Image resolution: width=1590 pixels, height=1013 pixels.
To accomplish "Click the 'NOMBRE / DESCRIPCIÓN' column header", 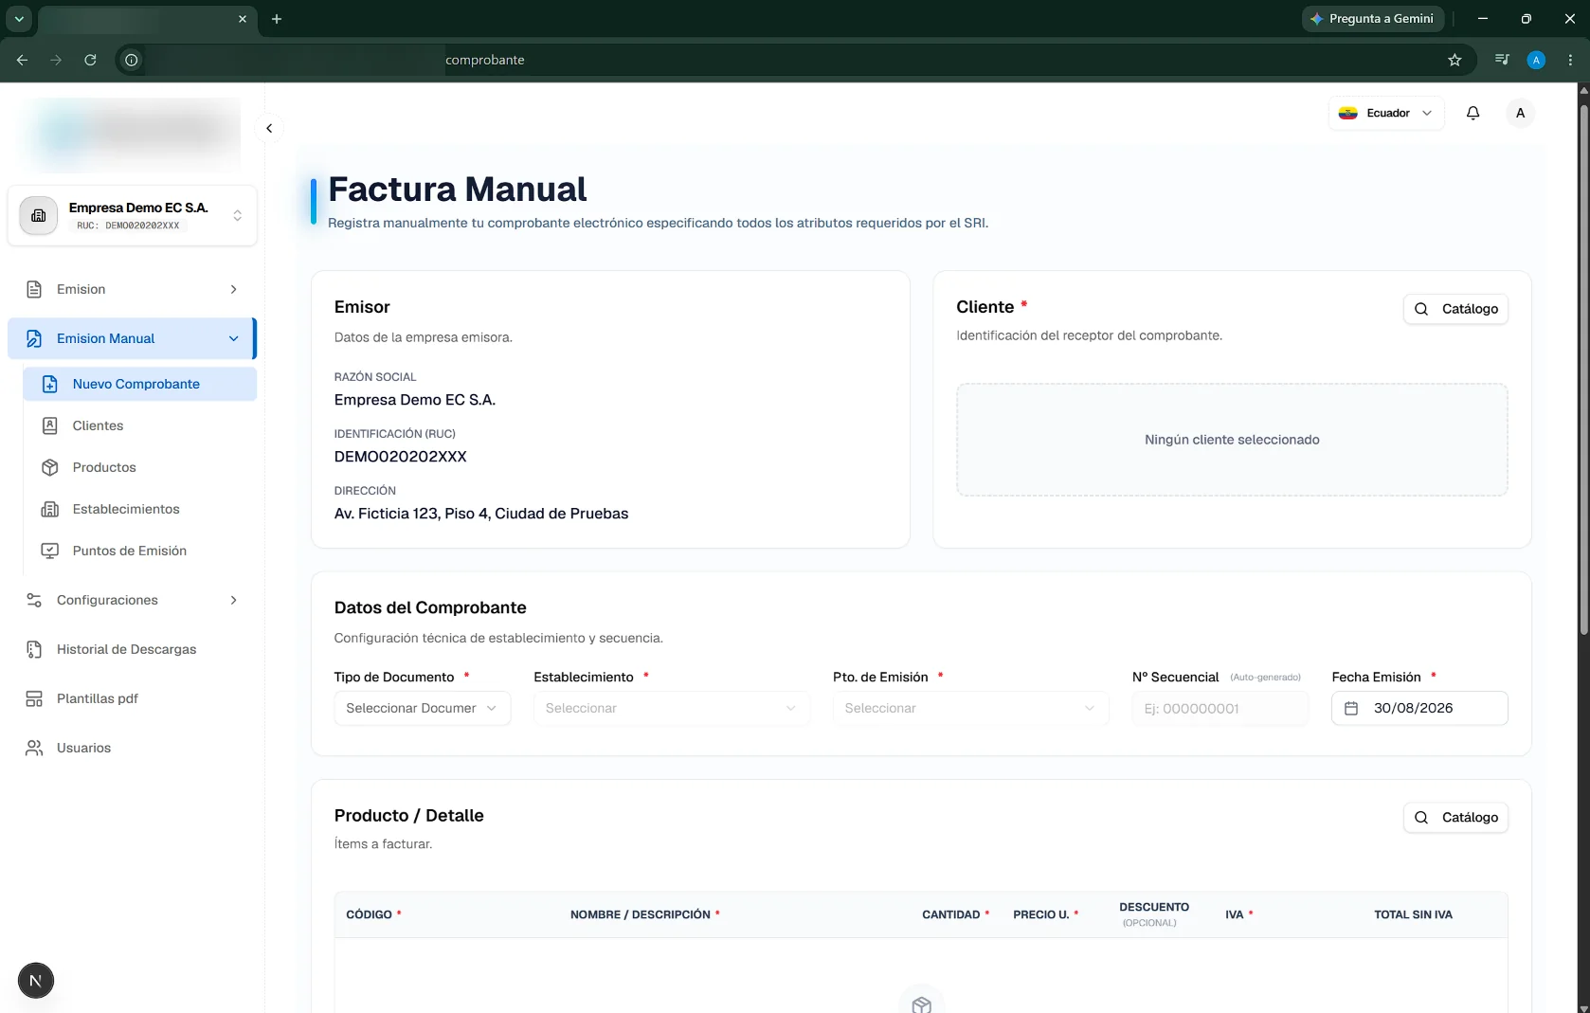I will click(641, 914).
